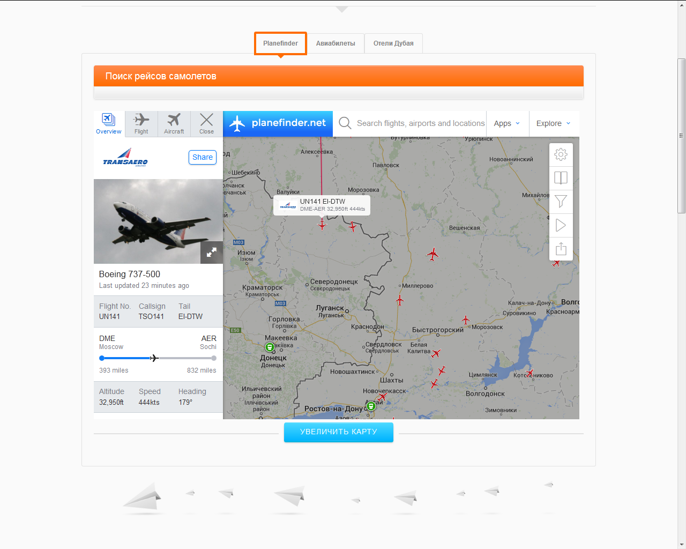686x549 pixels.
Task: Click the 393 miles flown distance
Action: pos(114,370)
